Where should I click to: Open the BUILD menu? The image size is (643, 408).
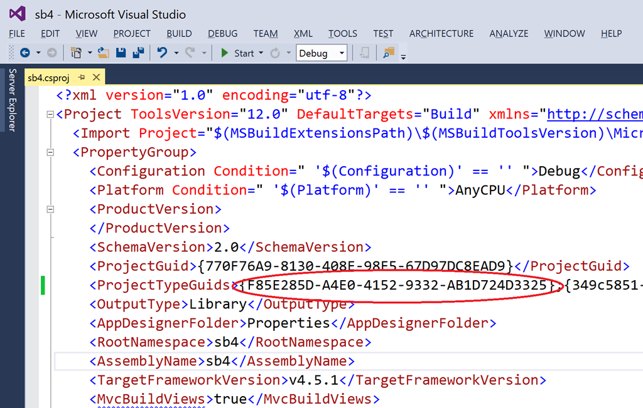pos(179,34)
